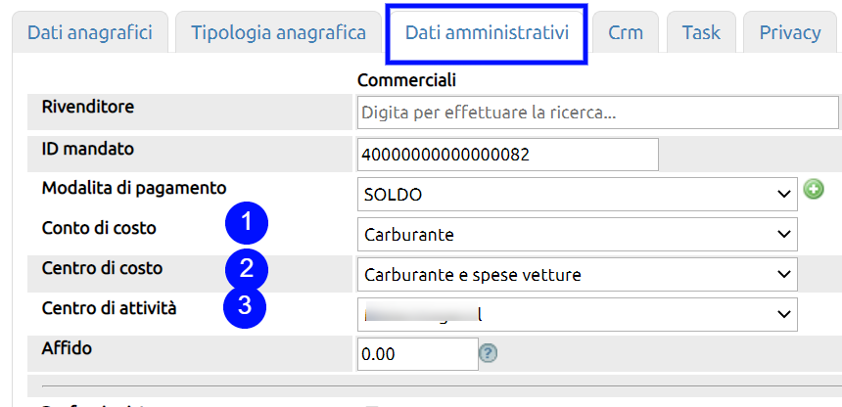Focus the ID mandato input field
This screenshot has height=407, width=842.
point(508,155)
